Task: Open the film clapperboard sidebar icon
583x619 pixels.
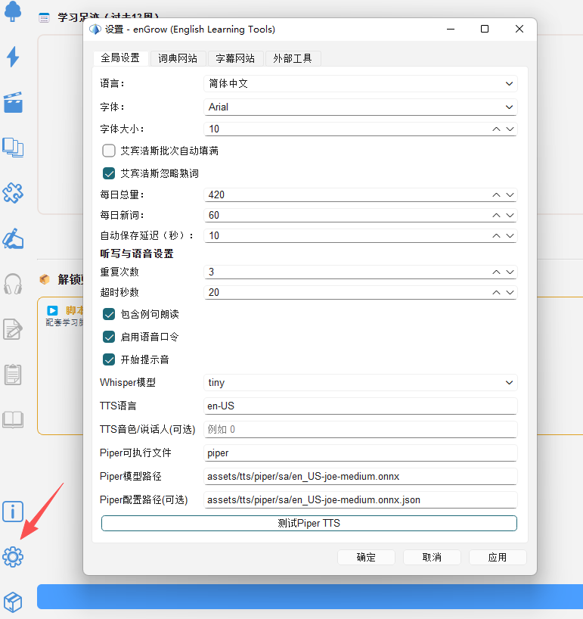Action: coord(13,103)
